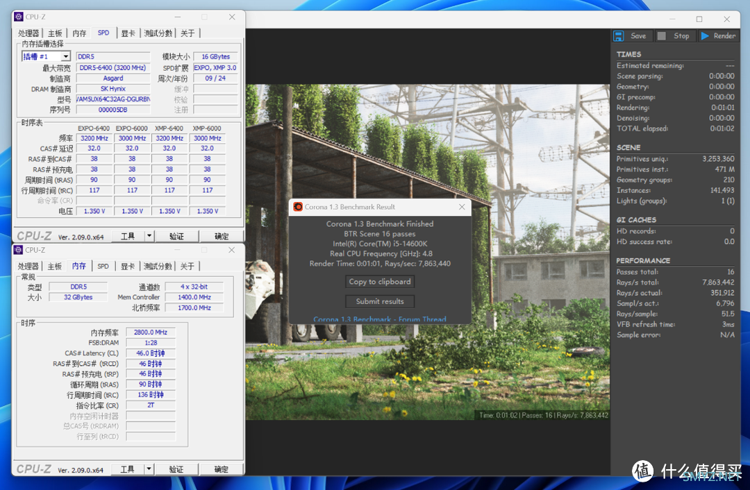This screenshot has width=750, height=490.
Task: Switch to 处理器 tab in the SPD CPU-Z window
Action: [28, 33]
